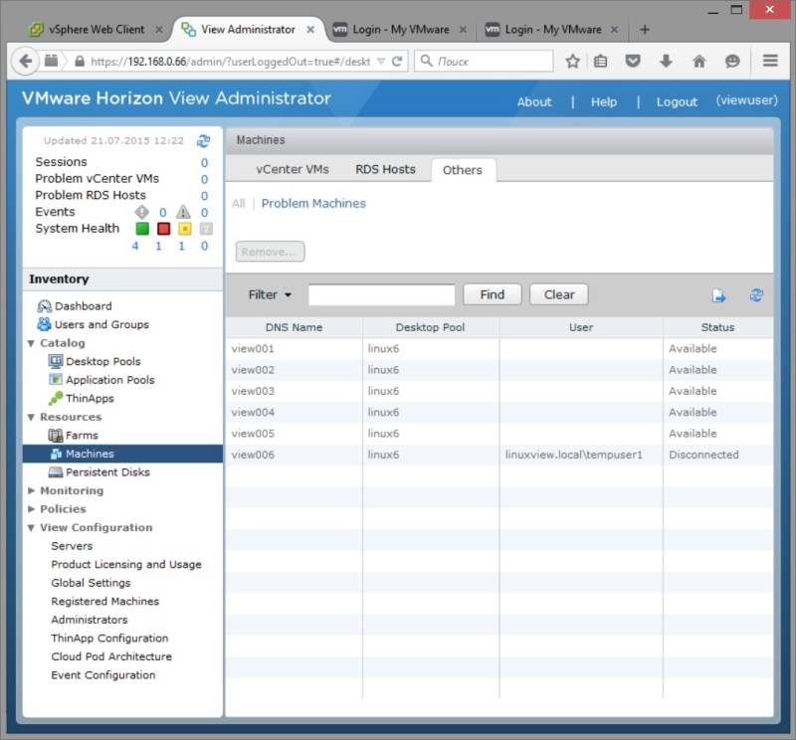
Task: Show bookmarks list icon in Firefox toolbar
Action: (x=601, y=62)
